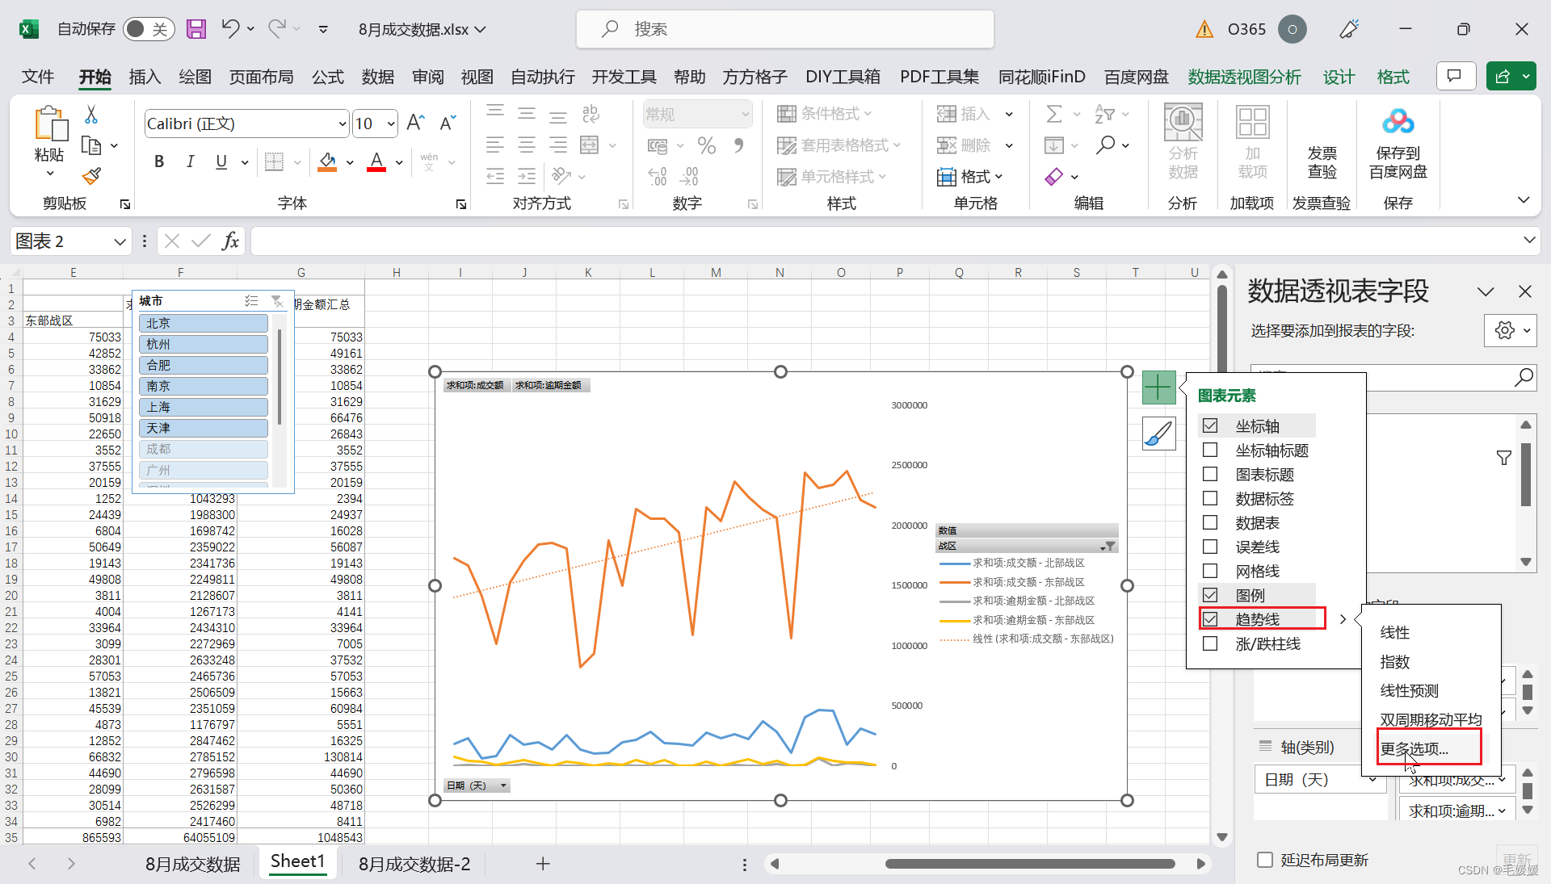
Task: Switch to the 公式 (Formulas) tab
Action: pyautogui.click(x=328, y=77)
